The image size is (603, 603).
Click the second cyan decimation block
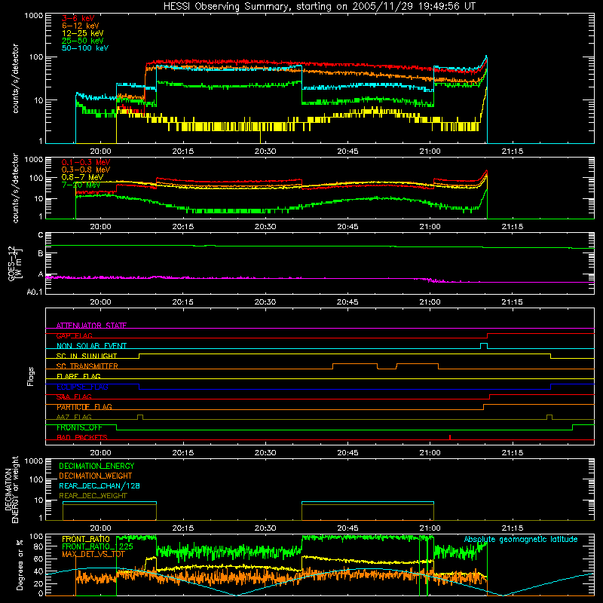368,502
